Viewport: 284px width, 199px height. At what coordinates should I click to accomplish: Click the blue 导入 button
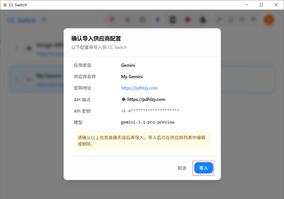pos(204,168)
